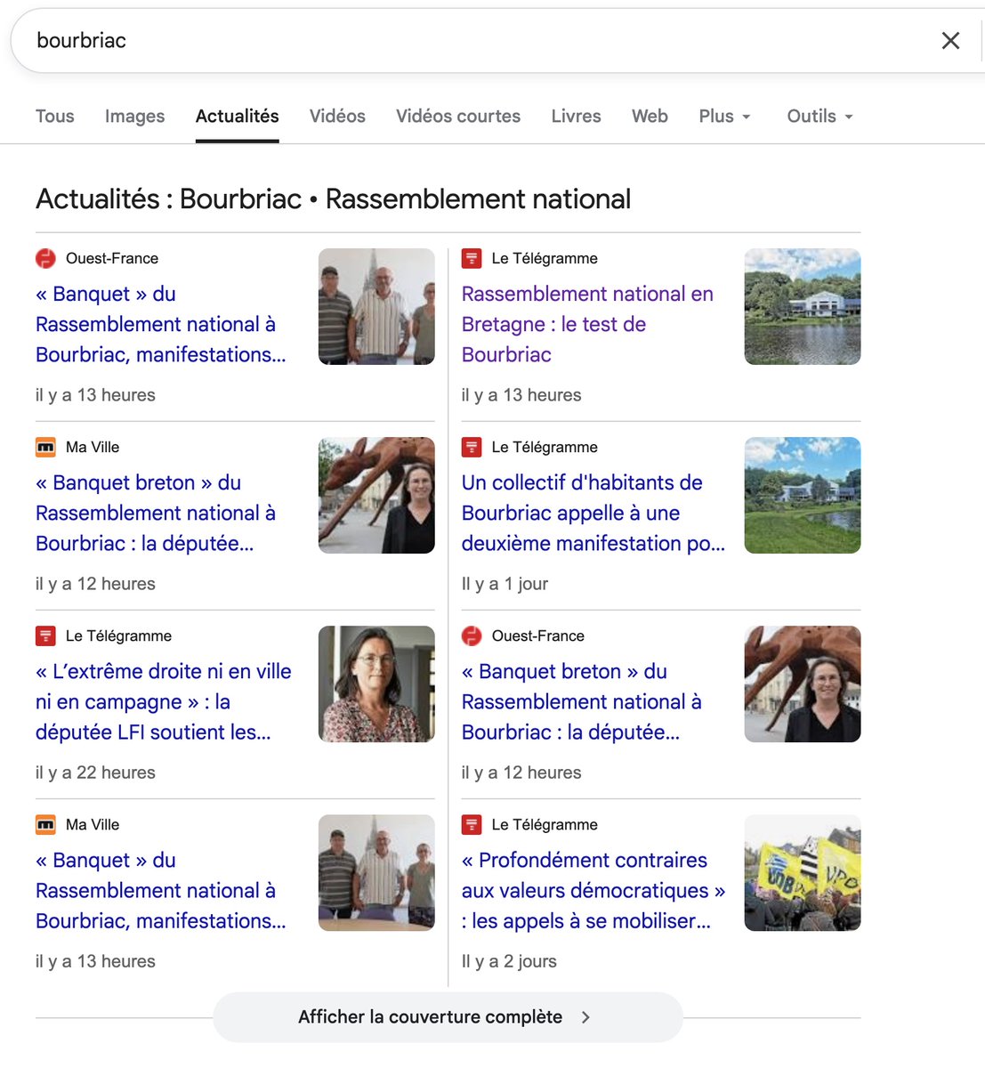Open the Vidéos tab
This screenshot has width=985, height=1068.
[337, 116]
